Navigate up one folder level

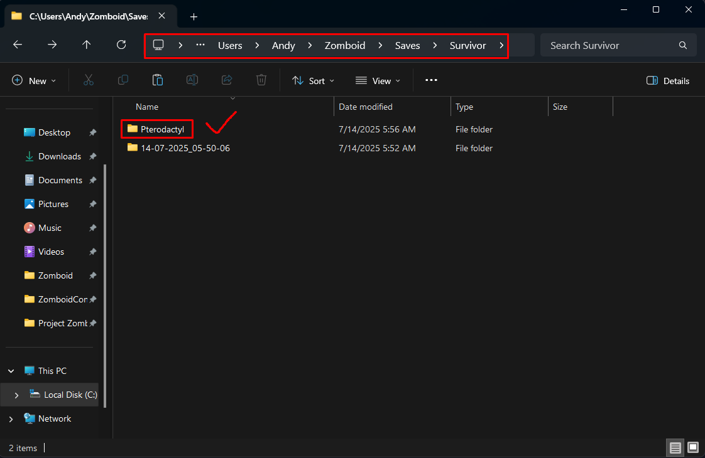tap(87, 45)
